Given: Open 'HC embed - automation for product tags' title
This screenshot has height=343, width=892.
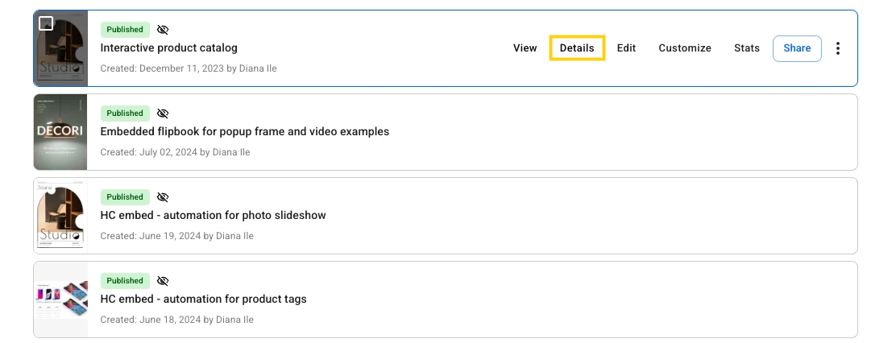Looking at the screenshot, I should (x=203, y=299).
